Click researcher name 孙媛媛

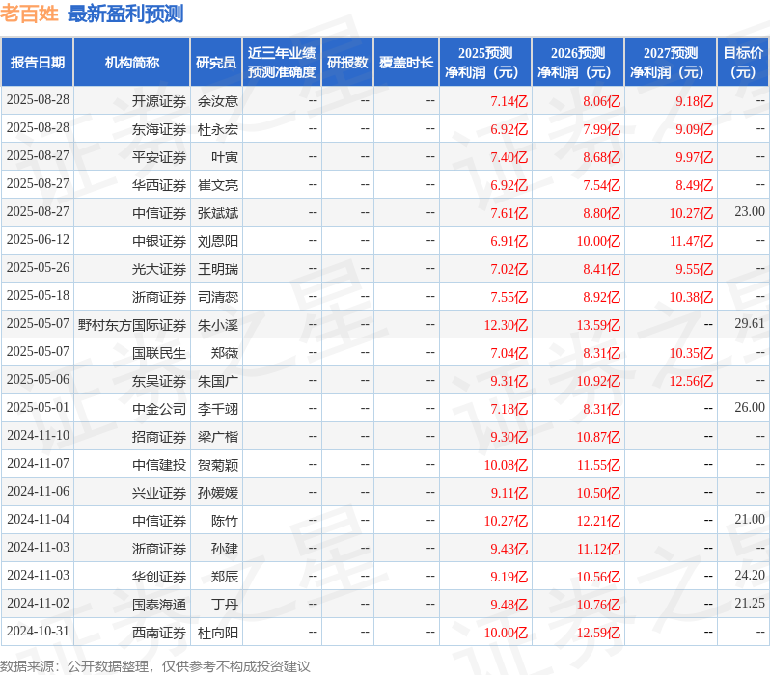pyautogui.click(x=218, y=493)
